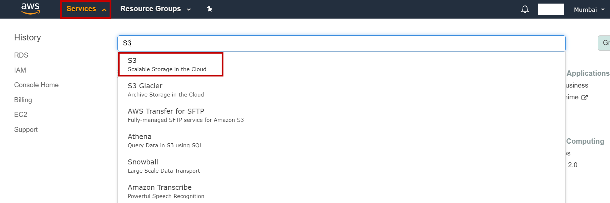Collapse the Services menu
Screen dimensions: 610x203
[x=86, y=9]
